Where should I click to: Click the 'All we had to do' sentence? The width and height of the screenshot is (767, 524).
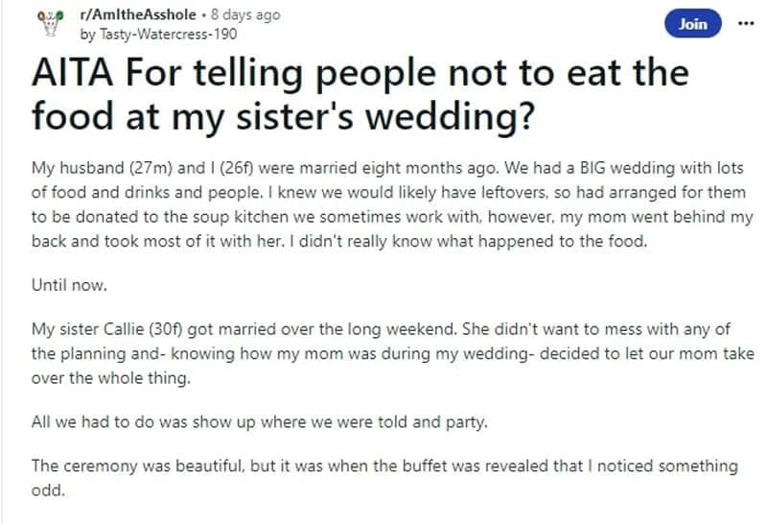(259, 421)
